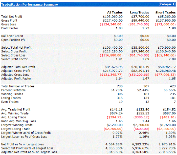Click the $65,360.00 short trades net profit
The width and height of the screenshot is (177, 155).
point(167,17)
